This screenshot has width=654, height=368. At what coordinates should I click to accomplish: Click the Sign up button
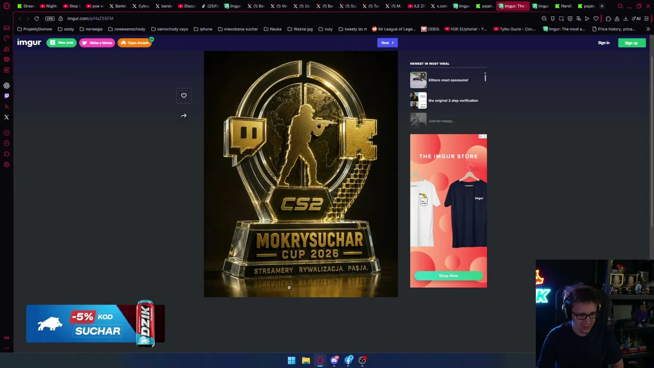point(632,43)
